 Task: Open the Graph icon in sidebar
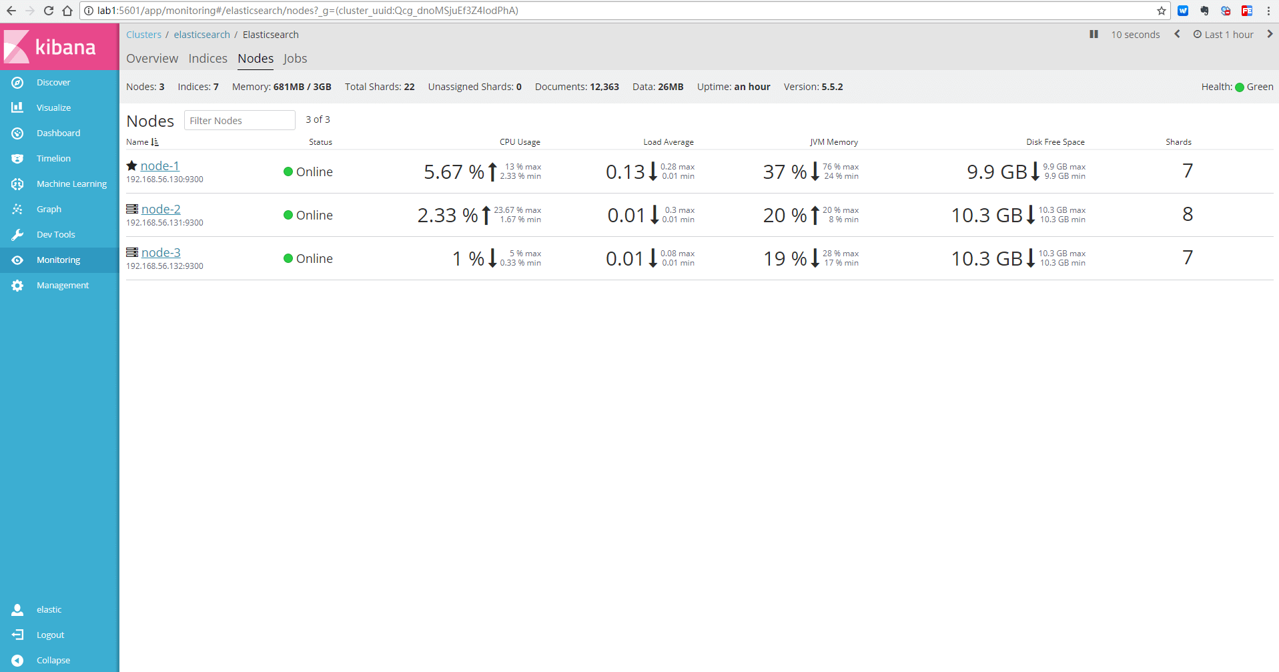coord(17,210)
